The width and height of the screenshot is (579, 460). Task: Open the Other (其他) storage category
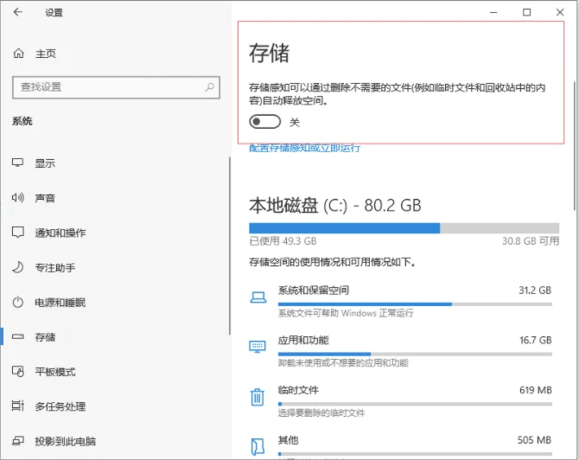click(289, 441)
